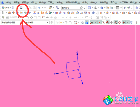Toggle the midpoint snap option
Screen dimensions: 140x107
(100, 22)
